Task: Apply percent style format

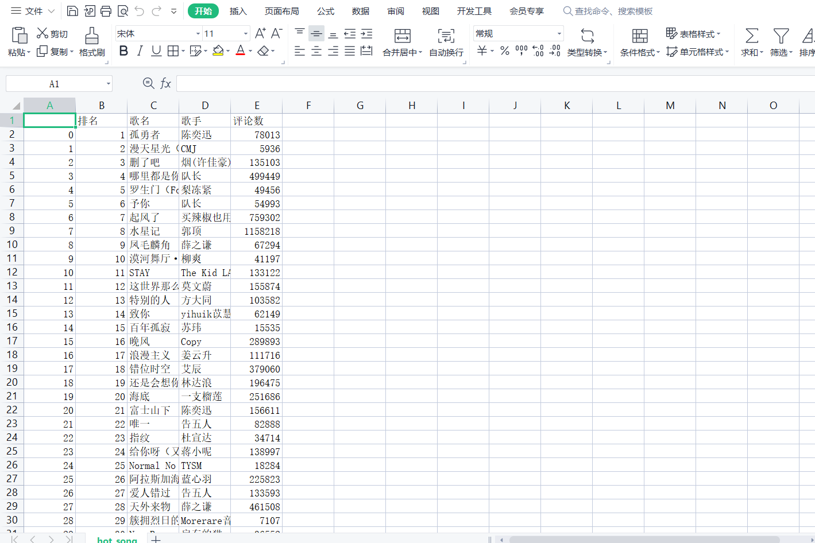Action: (504, 51)
